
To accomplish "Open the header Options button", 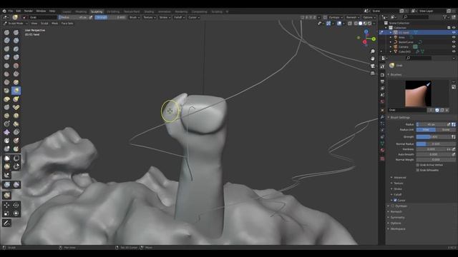I will click(369, 17).
